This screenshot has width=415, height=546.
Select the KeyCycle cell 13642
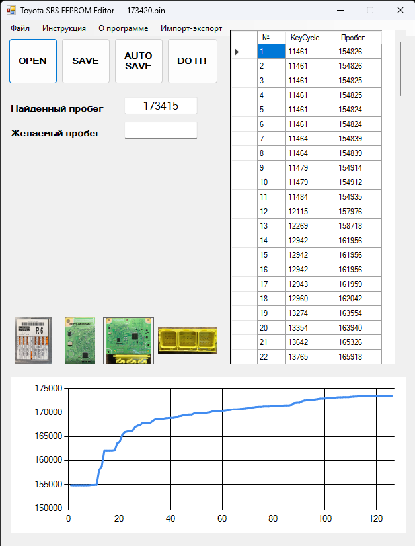[x=311, y=342]
